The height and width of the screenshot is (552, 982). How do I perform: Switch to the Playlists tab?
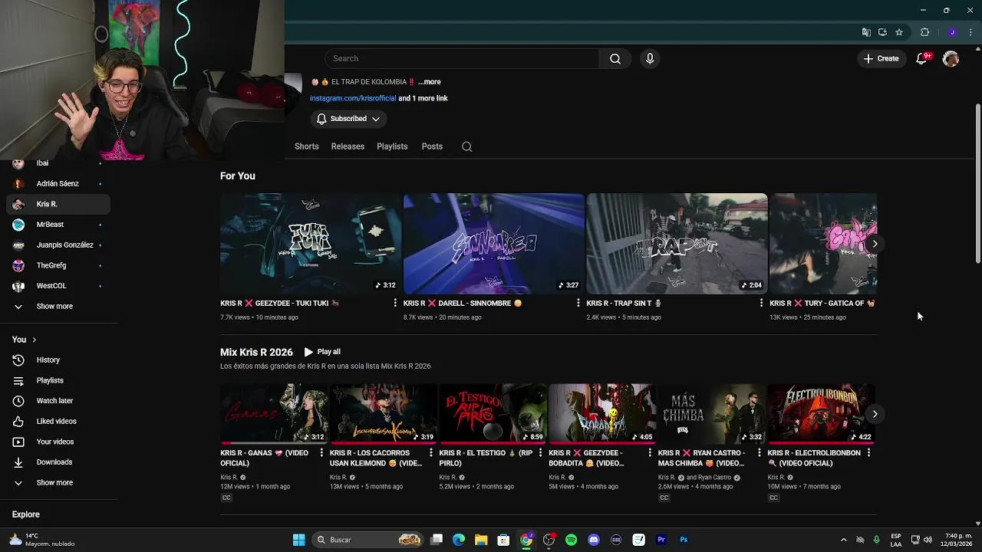(392, 146)
